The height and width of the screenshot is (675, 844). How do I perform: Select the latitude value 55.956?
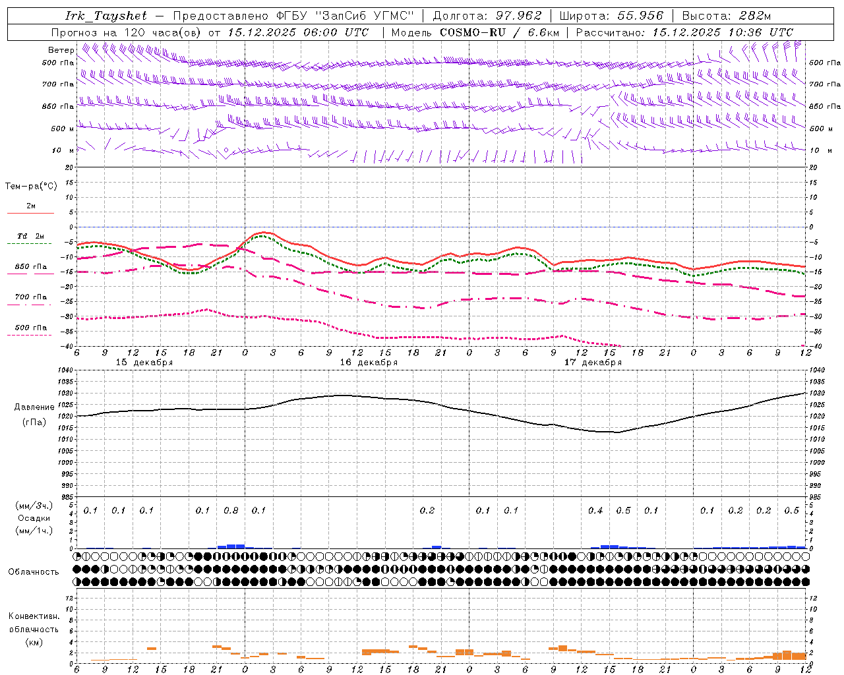tap(640, 16)
